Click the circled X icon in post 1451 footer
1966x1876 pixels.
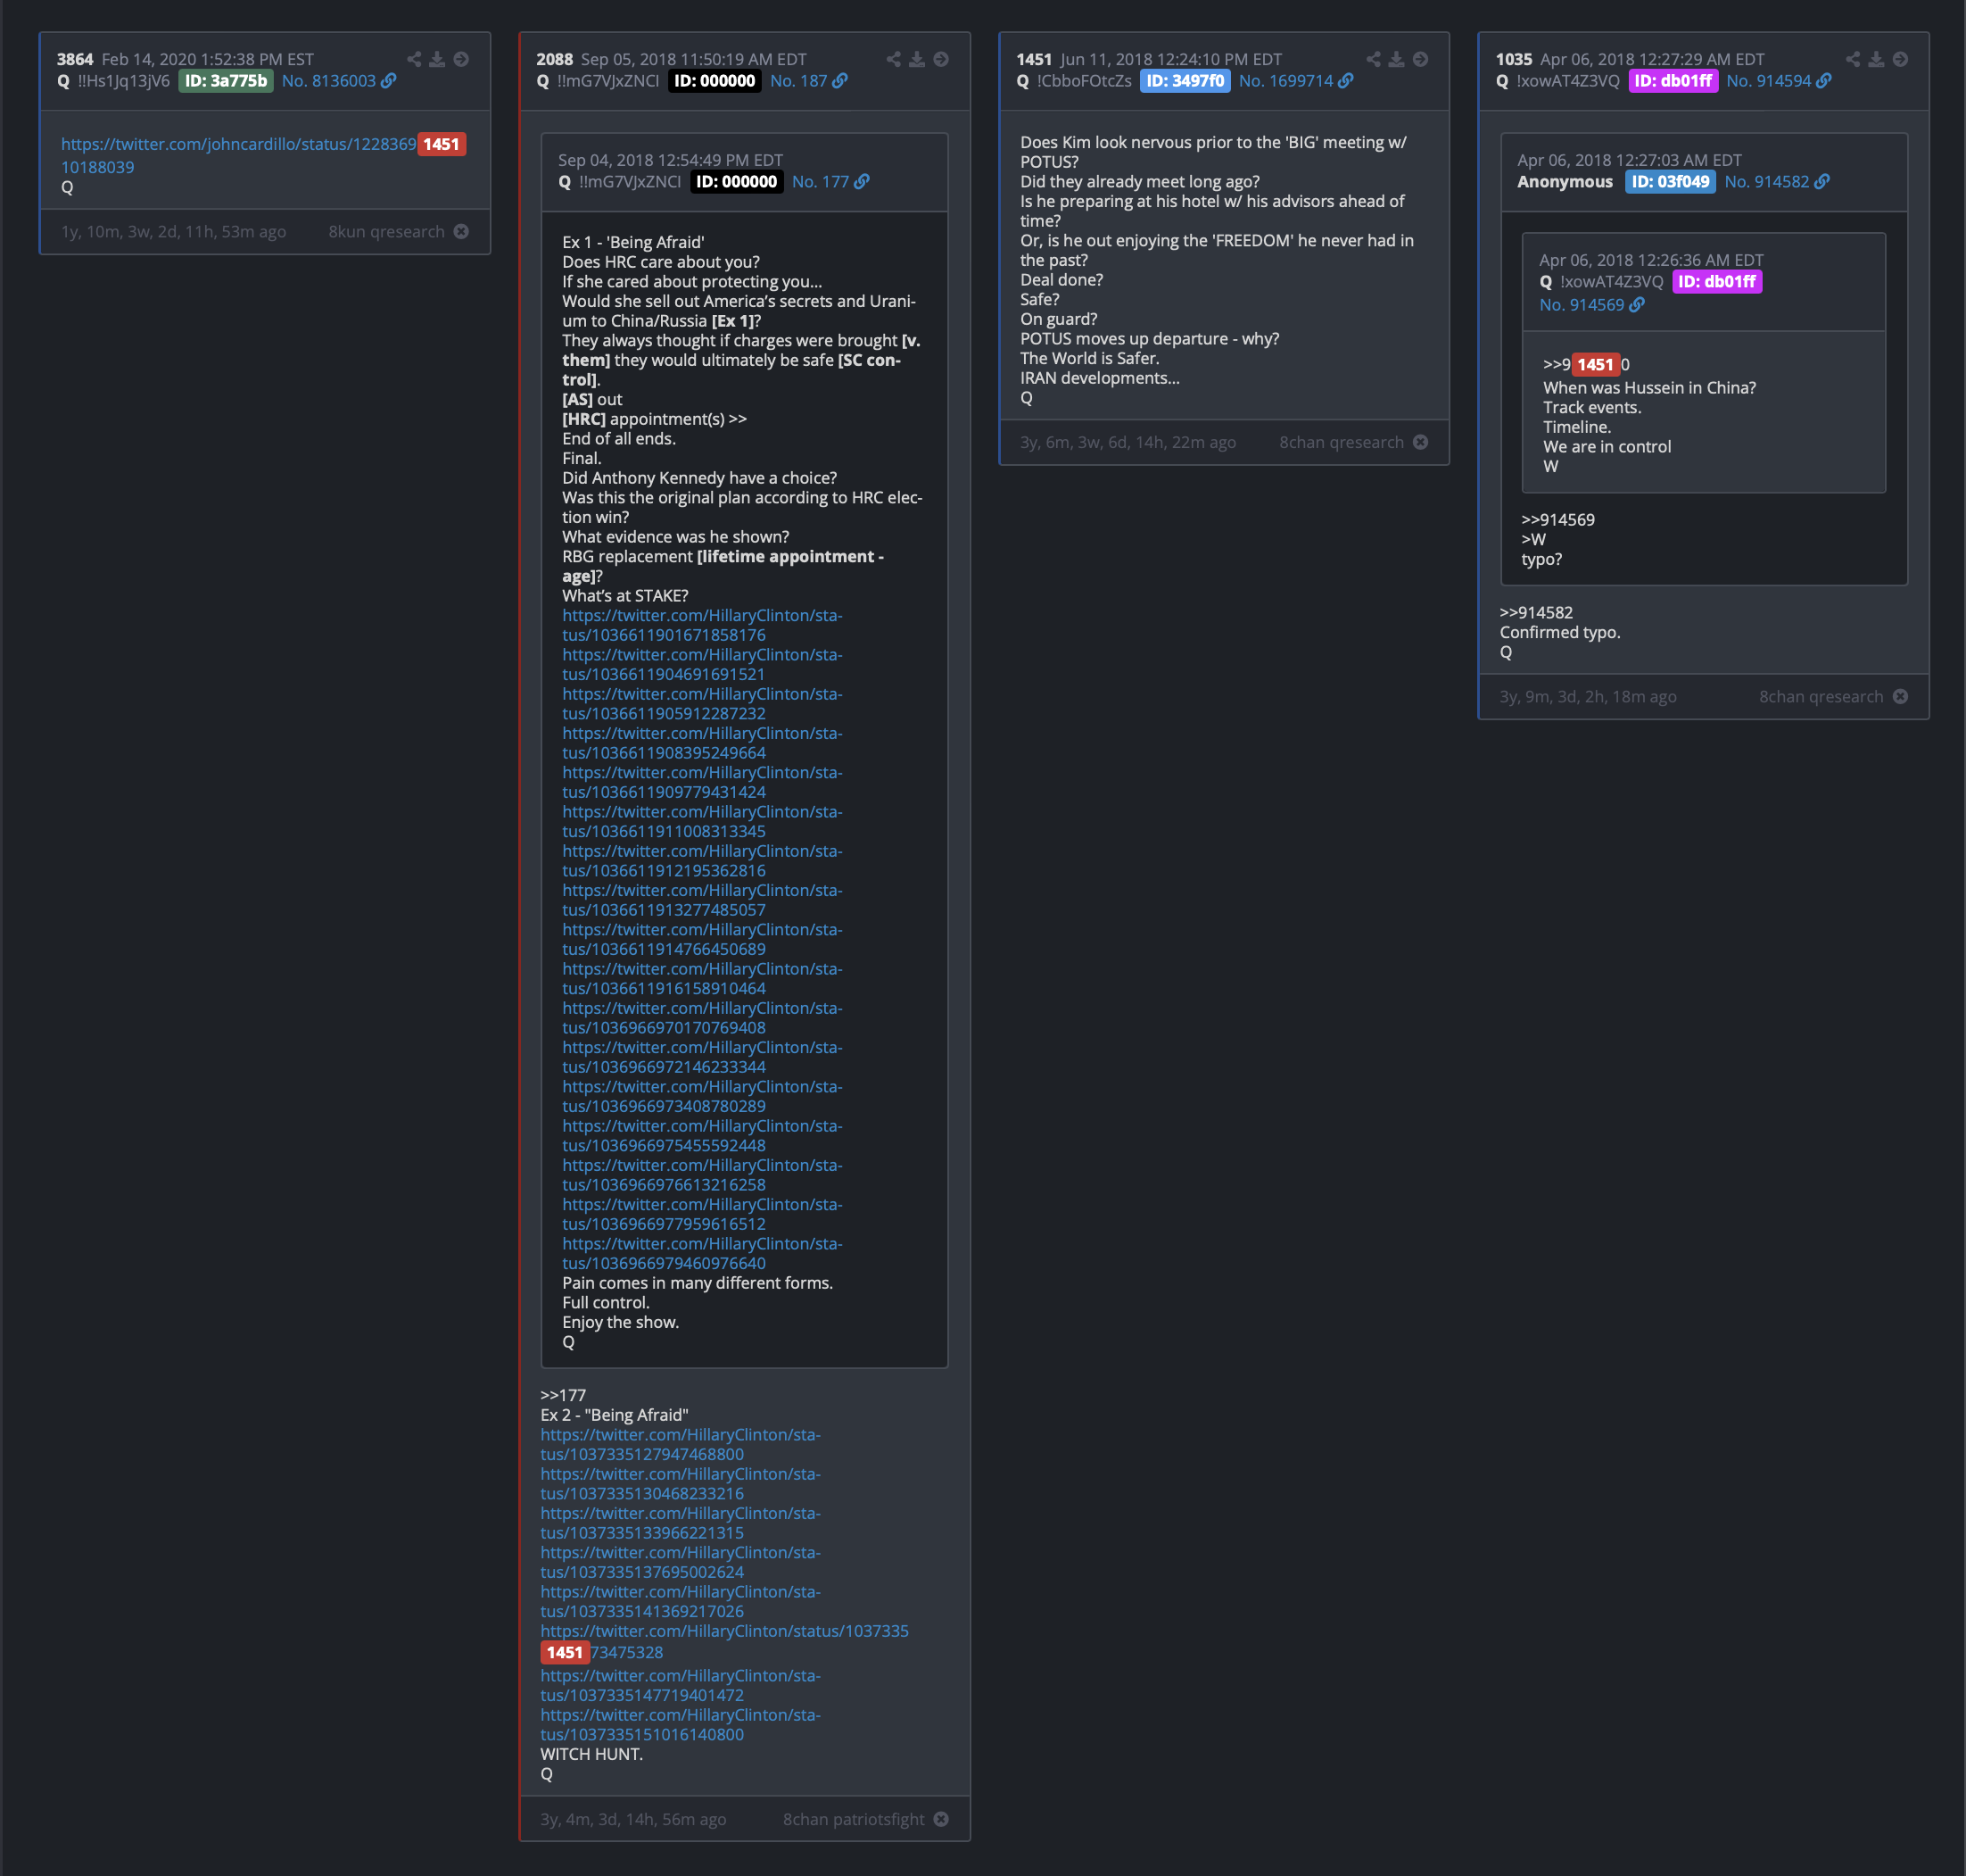point(1420,442)
